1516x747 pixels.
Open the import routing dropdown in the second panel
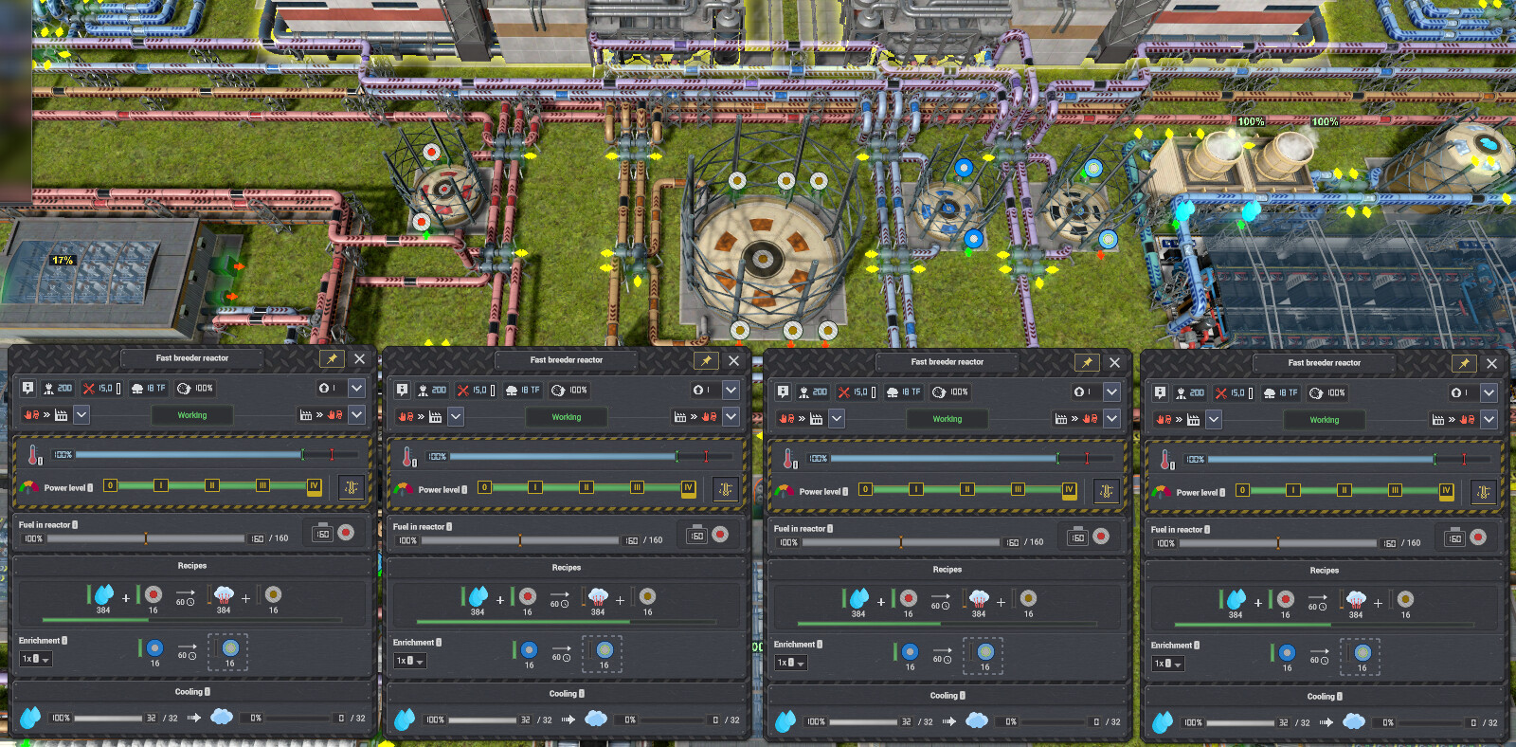456,416
